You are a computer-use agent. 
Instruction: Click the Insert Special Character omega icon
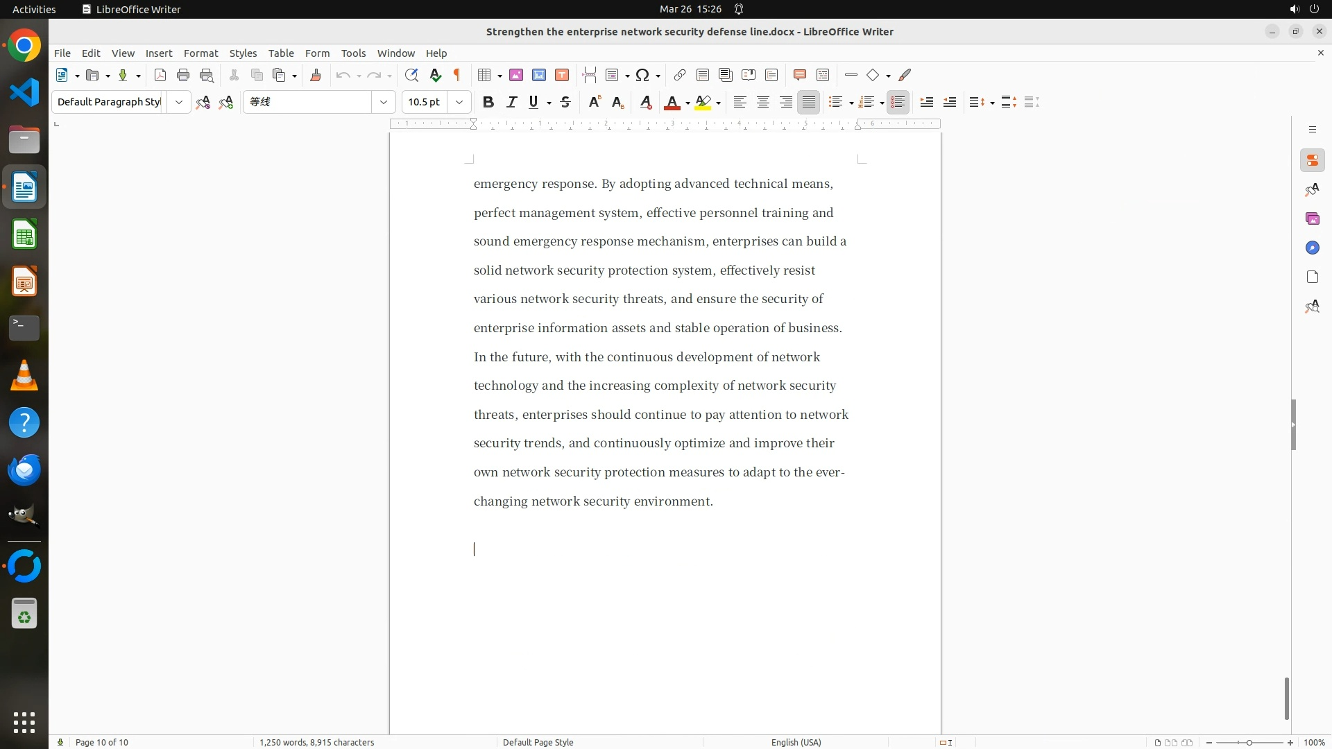click(x=642, y=75)
